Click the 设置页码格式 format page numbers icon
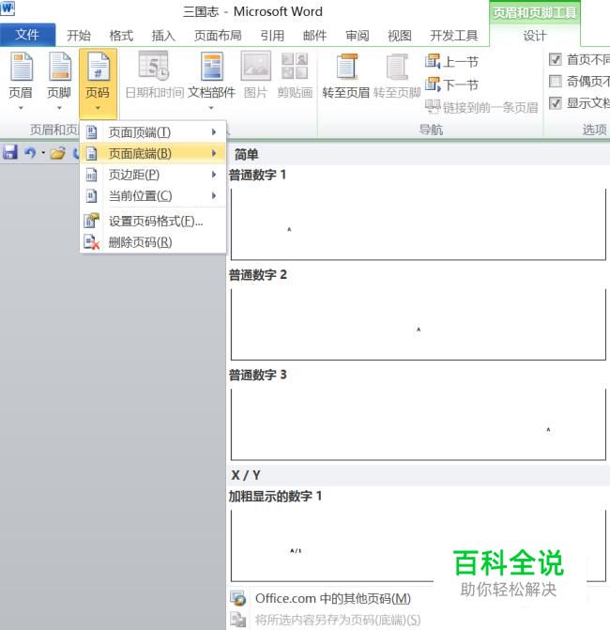This screenshot has width=610, height=630. point(92,221)
